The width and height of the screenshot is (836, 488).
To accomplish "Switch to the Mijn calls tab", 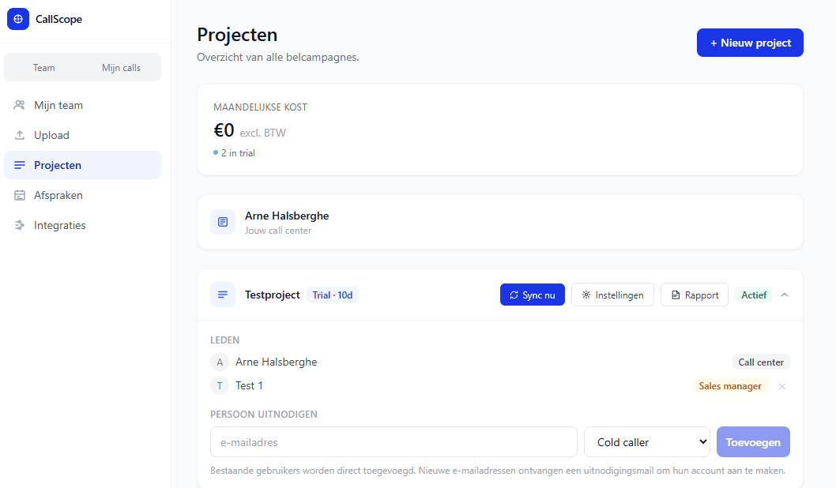I will click(x=121, y=68).
